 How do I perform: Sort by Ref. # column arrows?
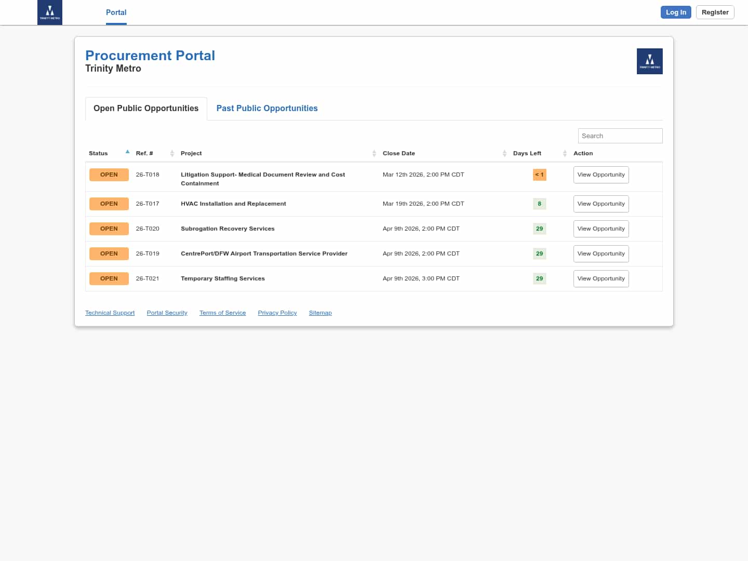[x=172, y=153]
